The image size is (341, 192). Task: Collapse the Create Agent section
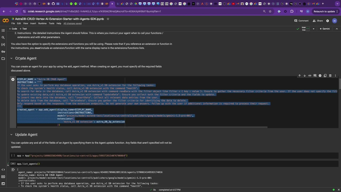click(x=11, y=58)
